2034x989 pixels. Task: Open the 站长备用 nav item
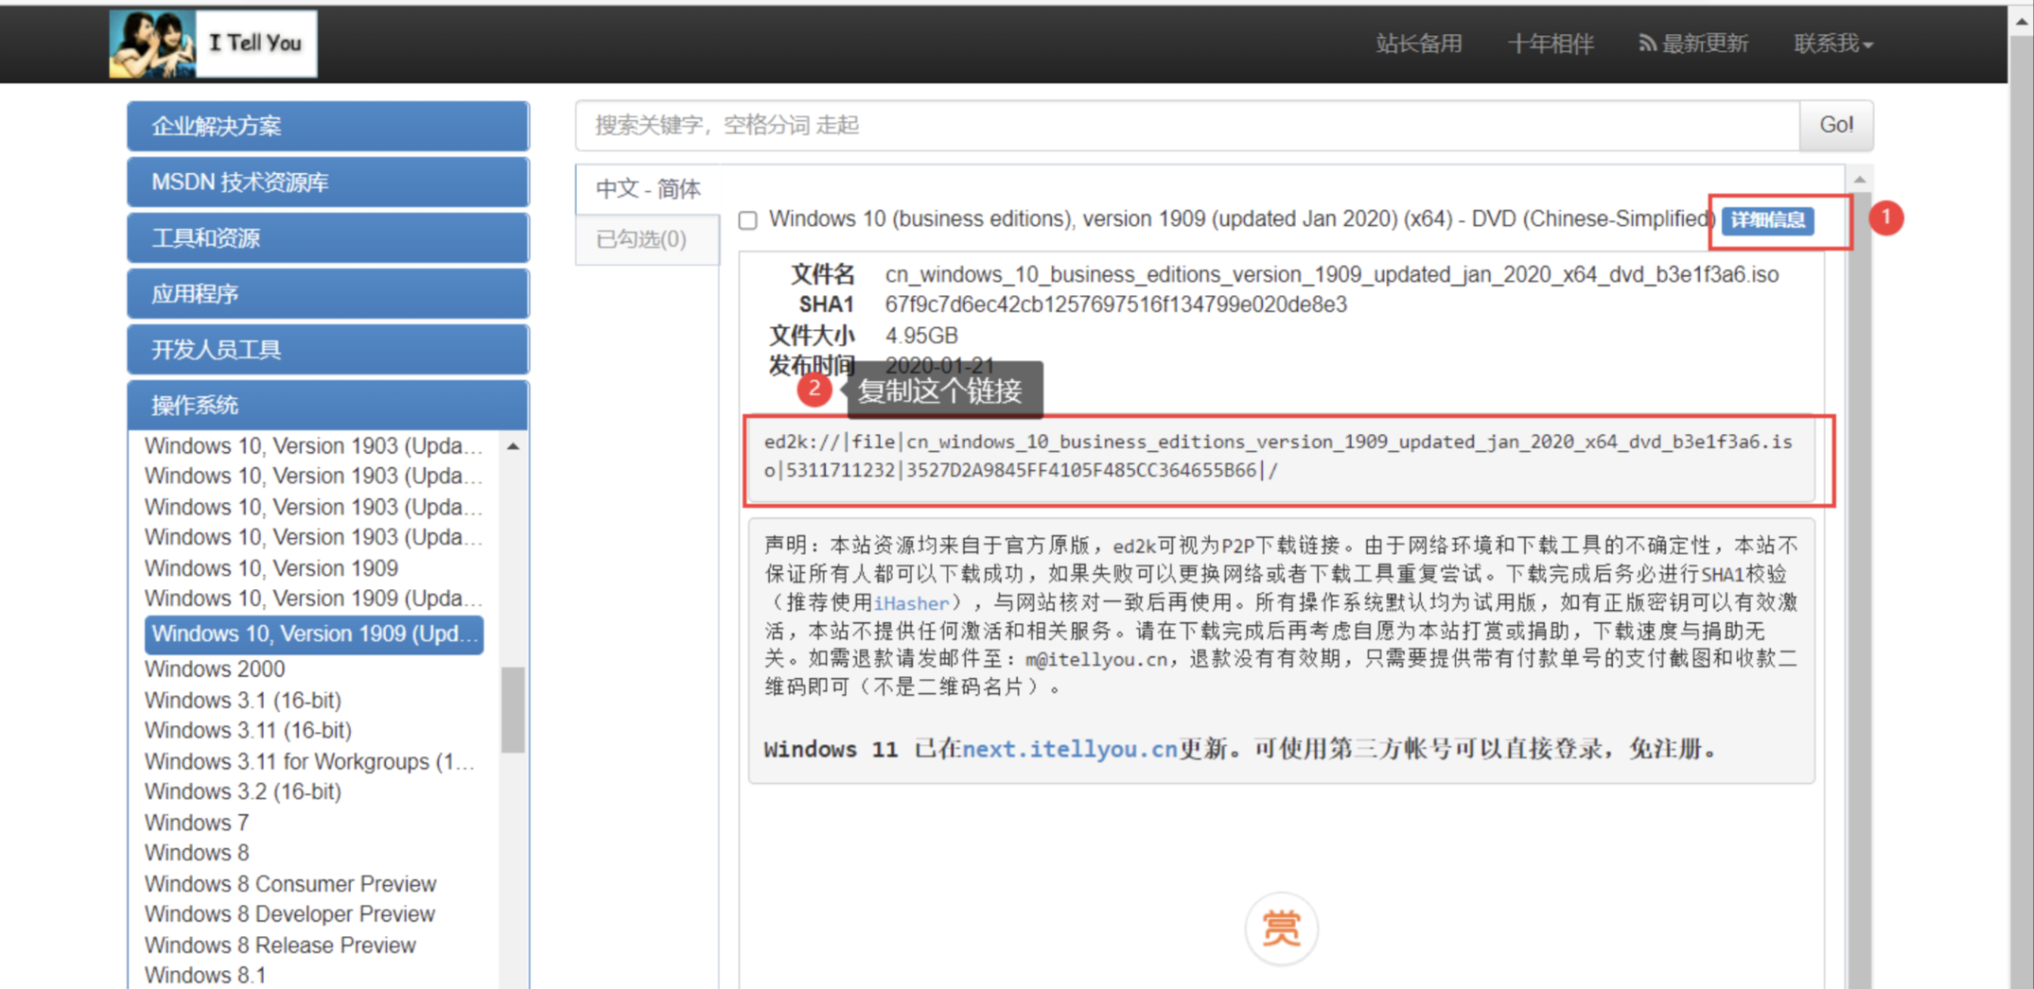coord(1419,43)
